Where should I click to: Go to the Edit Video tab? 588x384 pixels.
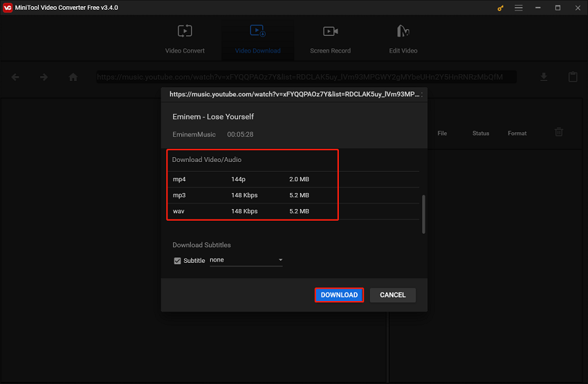403,39
